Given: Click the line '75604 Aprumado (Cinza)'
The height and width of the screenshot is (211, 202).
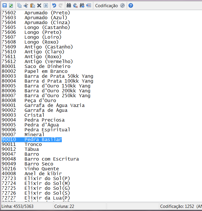Looking at the screenshot, I should click(36, 22).
